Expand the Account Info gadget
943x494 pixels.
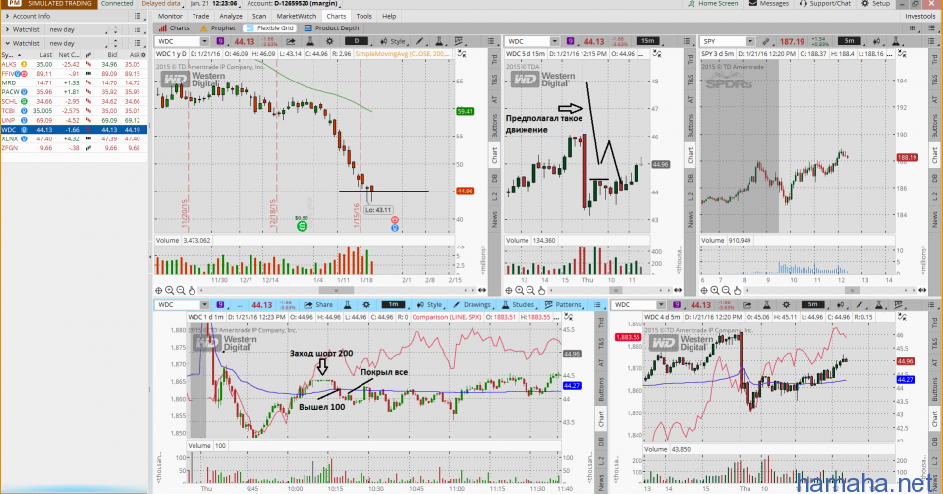7,17
